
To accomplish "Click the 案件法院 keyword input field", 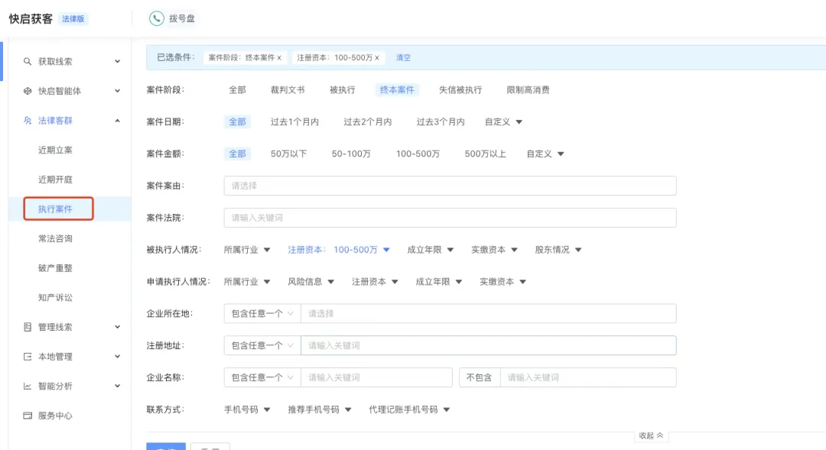I will point(450,217).
